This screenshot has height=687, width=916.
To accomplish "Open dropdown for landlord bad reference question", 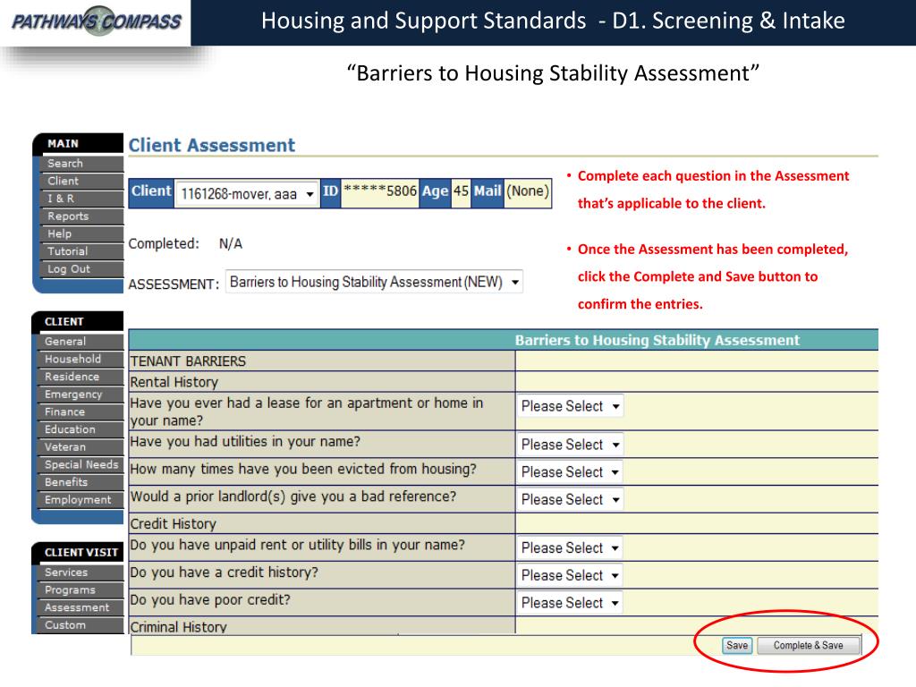I will (x=570, y=499).
